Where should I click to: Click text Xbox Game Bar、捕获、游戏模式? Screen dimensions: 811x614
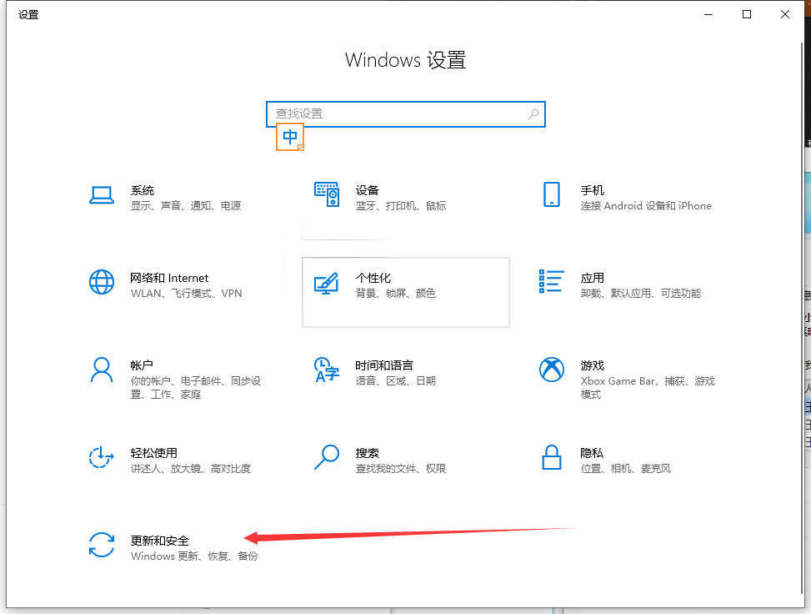pos(648,388)
